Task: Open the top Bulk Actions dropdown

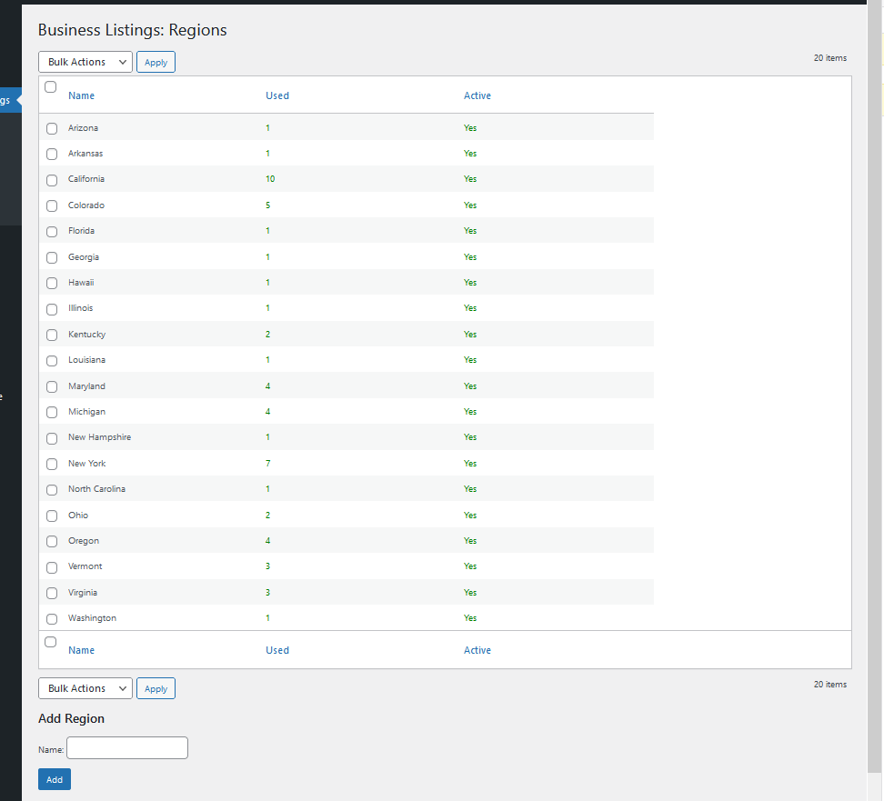Action: point(85,62)
